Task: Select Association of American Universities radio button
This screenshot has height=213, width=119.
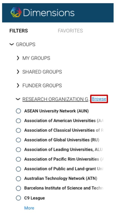Action: coord(18,121)
